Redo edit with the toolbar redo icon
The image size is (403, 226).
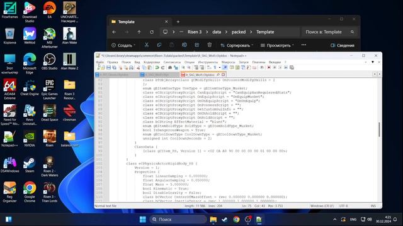coord(162,67)
